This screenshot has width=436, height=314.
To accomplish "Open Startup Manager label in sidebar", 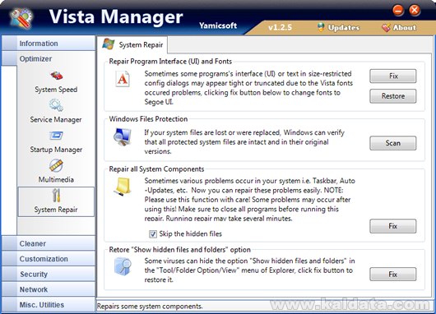I will click(x=56, y=150).
